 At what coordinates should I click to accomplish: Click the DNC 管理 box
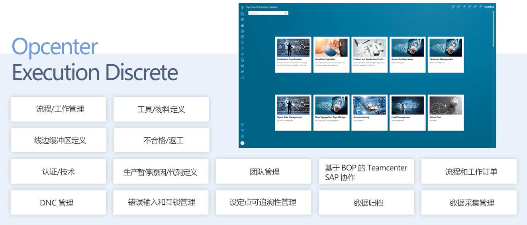pos(59,203)
